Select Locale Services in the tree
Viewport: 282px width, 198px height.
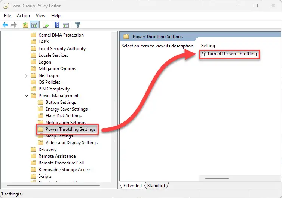(x=53, y=55)
